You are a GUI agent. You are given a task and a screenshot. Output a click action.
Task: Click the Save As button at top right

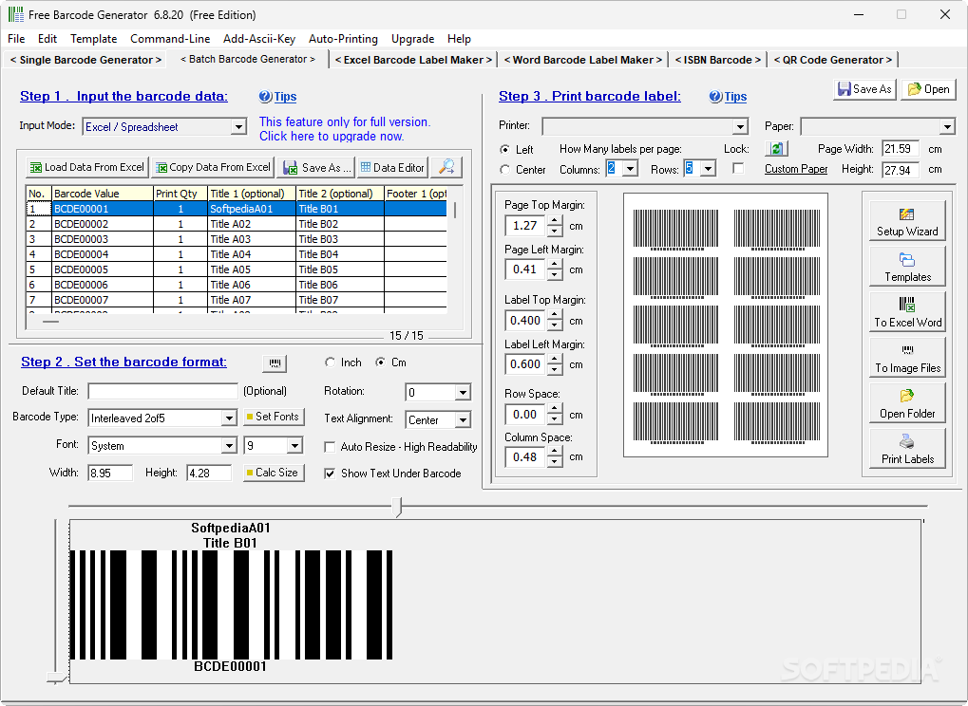pos(864,89)
